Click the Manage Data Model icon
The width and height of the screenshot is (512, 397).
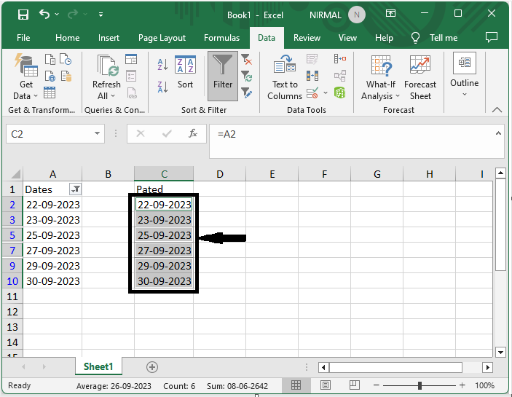[x=340, y=93]
